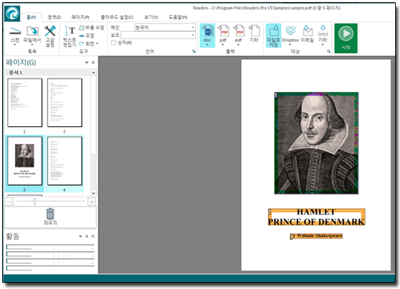
Task: Switch to the 클라우드 설정 tab
Action: (117, 17)
